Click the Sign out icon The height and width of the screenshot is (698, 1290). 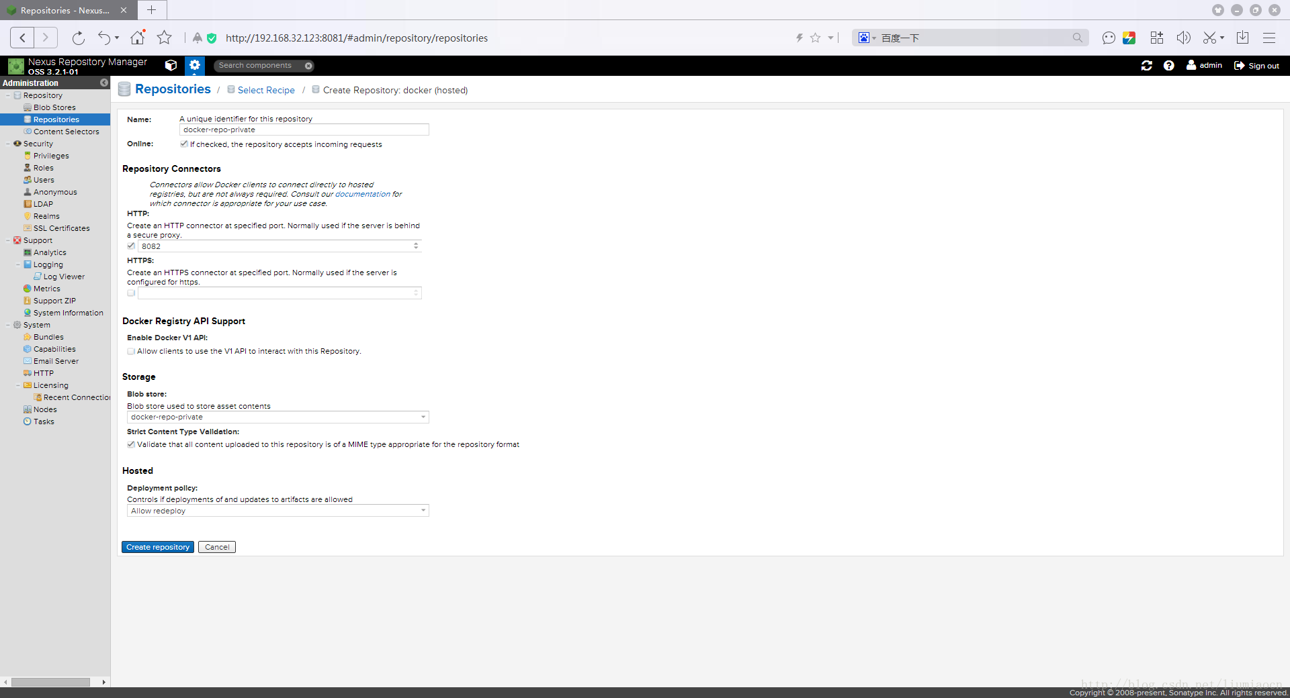(1239, 65)
